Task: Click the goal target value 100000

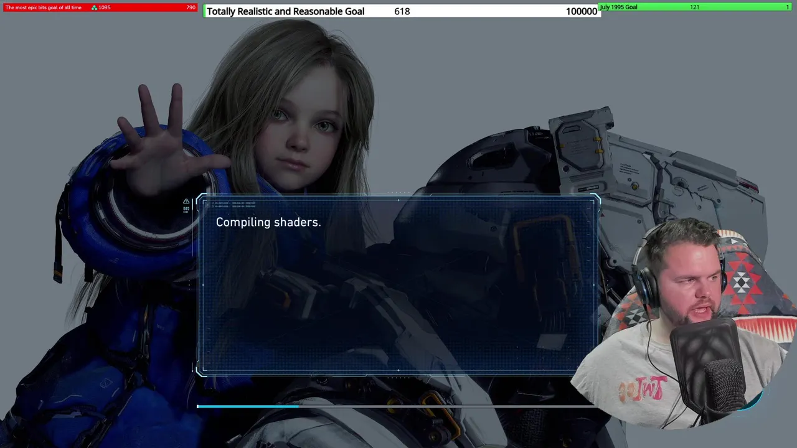Action: pos(582,11)
